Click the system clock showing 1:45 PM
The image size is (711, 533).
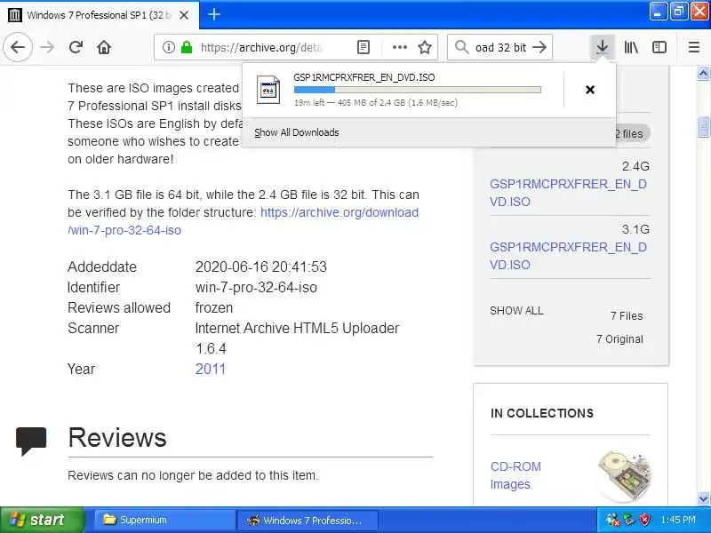[x=678, y=520]
